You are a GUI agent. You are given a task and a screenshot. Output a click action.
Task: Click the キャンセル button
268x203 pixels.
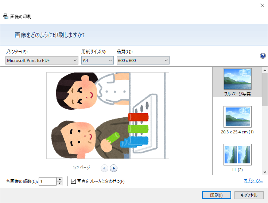(x=249, y=195)
